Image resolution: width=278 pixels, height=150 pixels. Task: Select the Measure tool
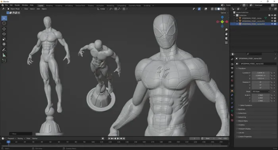pyautogui.click(x=4, y=55)
